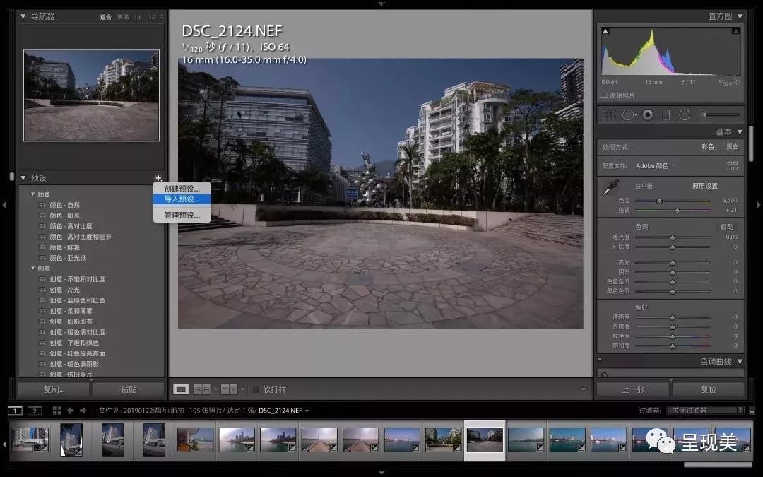Collapse the 颜色 preset group
This screenshot has width=763, height=477.
coord(32,194)
